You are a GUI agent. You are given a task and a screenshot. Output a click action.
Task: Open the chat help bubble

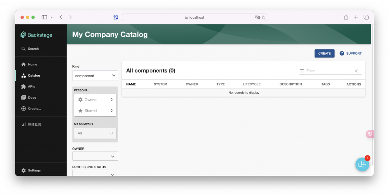(362, 164)
